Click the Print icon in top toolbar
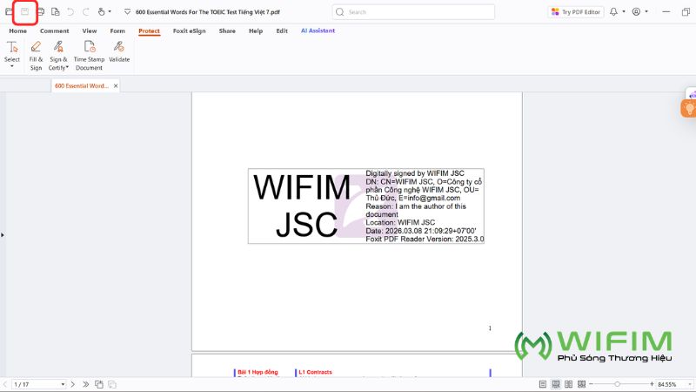This screenshot has width=696, height=392. tap(40, 12)
